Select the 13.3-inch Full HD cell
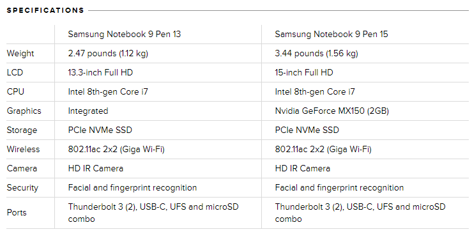 coord(100,73)
